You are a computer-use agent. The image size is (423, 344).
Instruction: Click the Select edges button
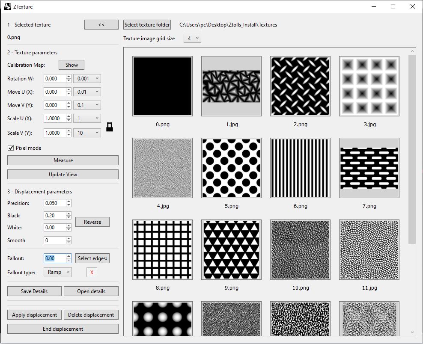point(92,258)
